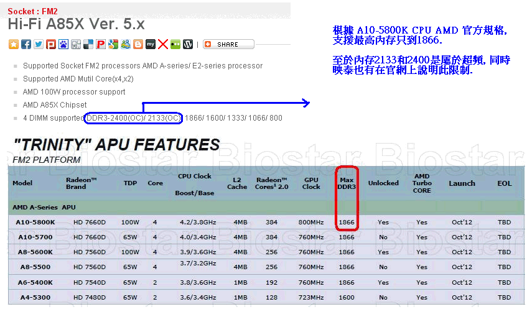The width and height of the screenshot is (527, 317).
Task: Click the 'AMD Turbo CORE' column header
Action: click(422, 183)
